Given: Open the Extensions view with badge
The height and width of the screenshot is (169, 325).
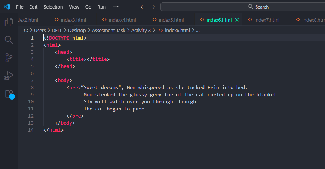Looking at the screenshot, I should tap(9, 94).
